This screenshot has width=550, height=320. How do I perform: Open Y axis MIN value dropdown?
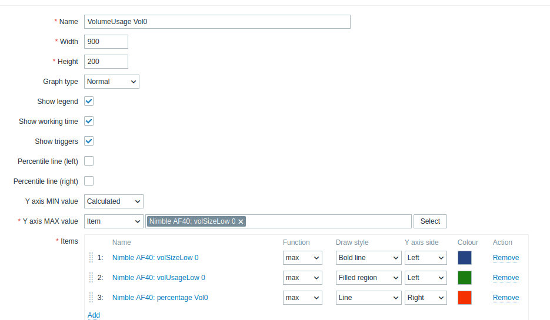pyautogui.click(x=114, y=201)
